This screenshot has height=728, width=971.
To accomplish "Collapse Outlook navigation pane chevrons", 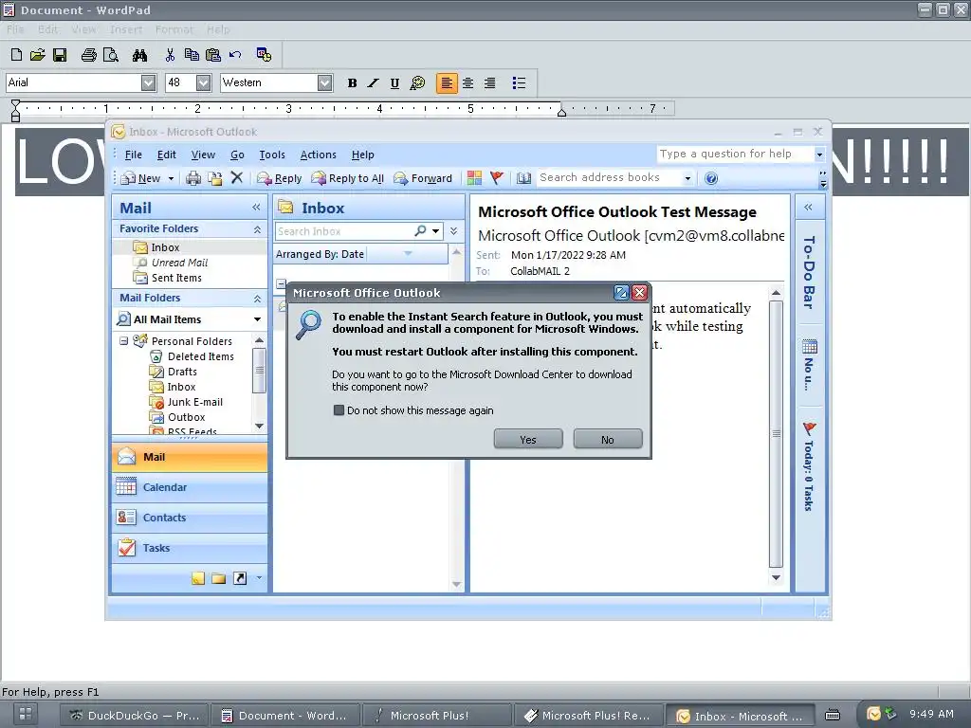I will 256,208.
